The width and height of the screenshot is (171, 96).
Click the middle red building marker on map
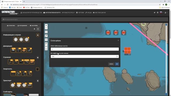116,33
